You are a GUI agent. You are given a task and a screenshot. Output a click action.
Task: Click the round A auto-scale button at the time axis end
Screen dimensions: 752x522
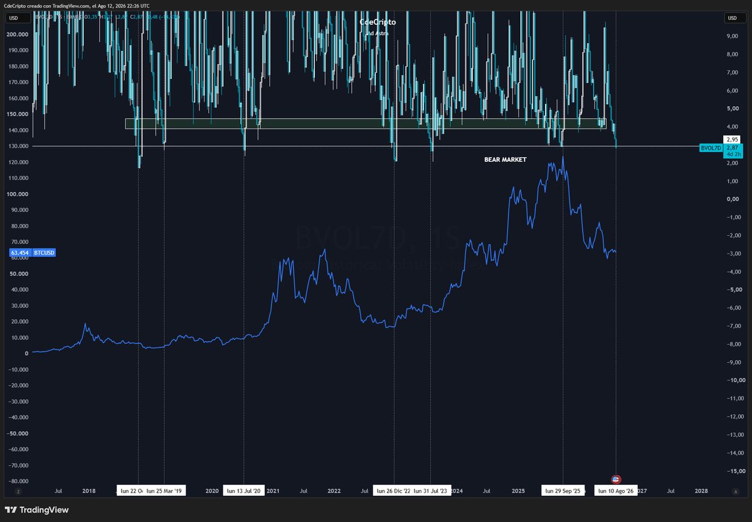pyautogui.click(x=735, y=491)
